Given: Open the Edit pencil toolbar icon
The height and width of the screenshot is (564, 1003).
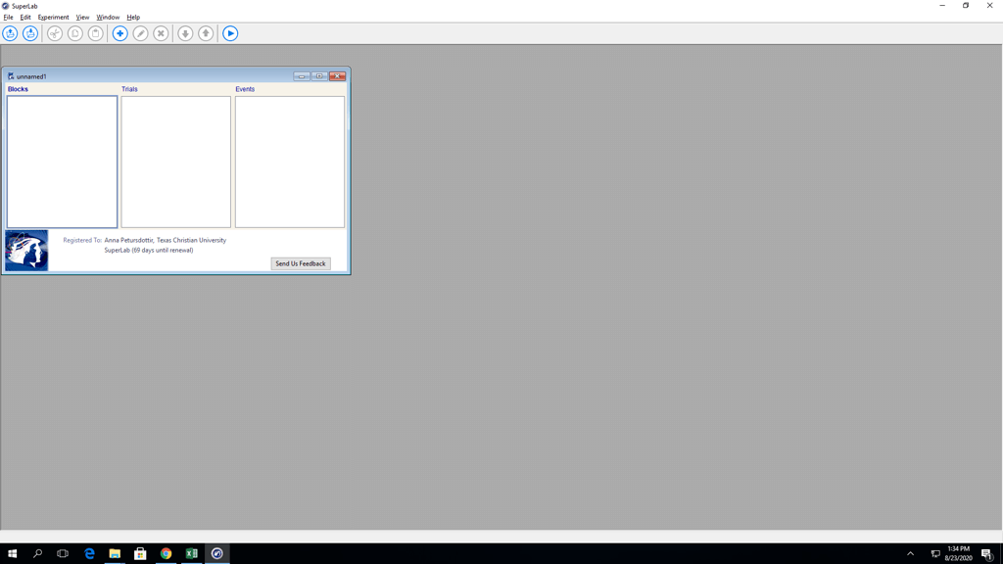Looking at the screenshot, I should [x=140, y=33].
